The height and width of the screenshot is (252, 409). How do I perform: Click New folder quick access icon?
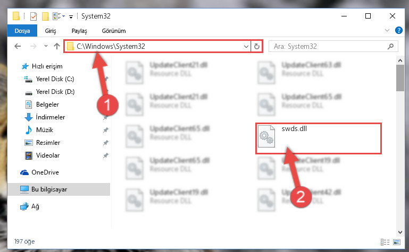coord(45,16)
